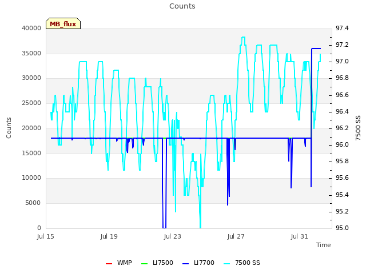The height and width of the screenshot is (274, 366).
Task: Click the right axis label 7500 SS
Action: point(358,128)
